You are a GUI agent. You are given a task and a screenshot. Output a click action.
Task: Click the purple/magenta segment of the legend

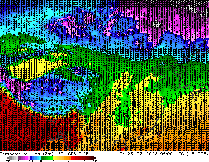click(x=24, y=158)
